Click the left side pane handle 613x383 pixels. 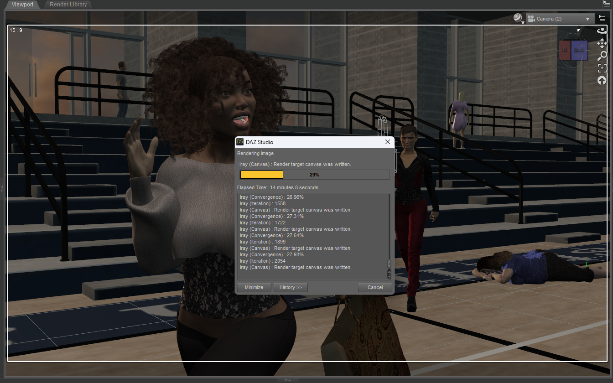(1, 188)
